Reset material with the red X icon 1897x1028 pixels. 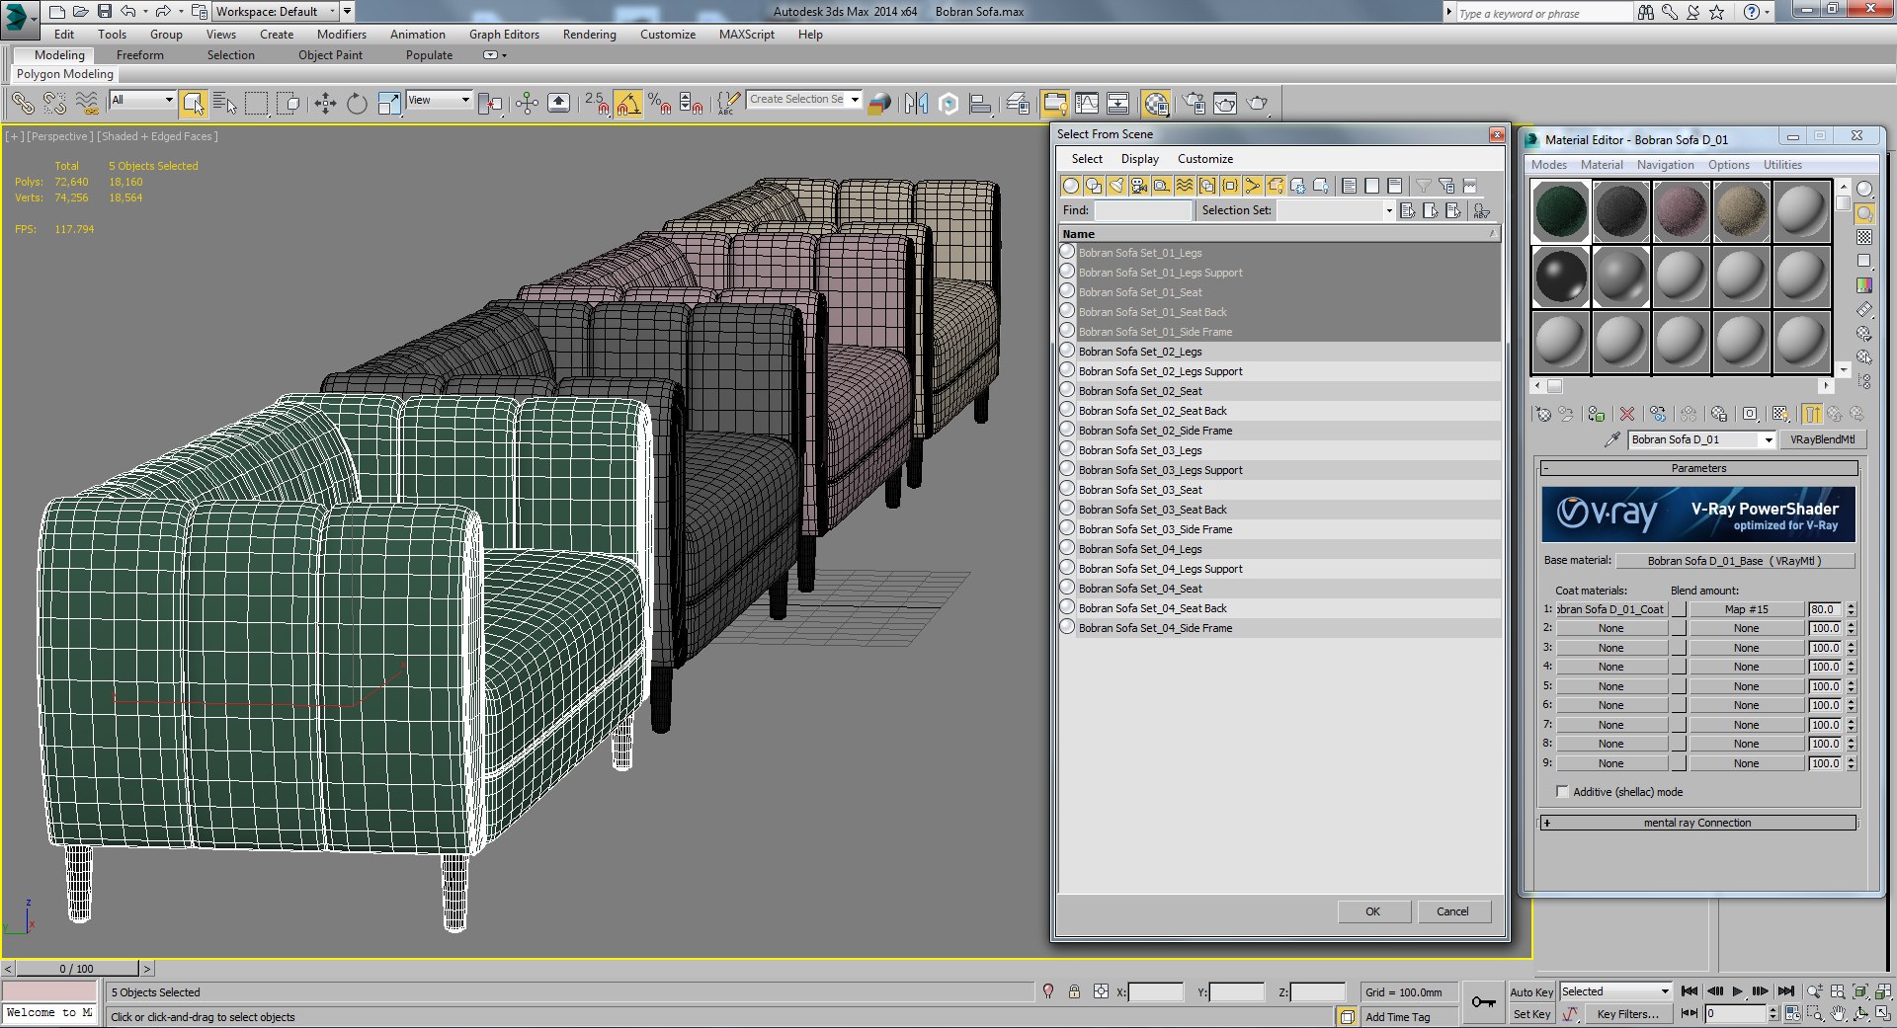(x=1627, y=414)
